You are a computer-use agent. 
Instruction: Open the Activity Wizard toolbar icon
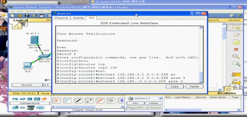pos(41,16)
